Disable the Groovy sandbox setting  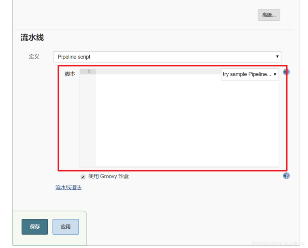83,176
